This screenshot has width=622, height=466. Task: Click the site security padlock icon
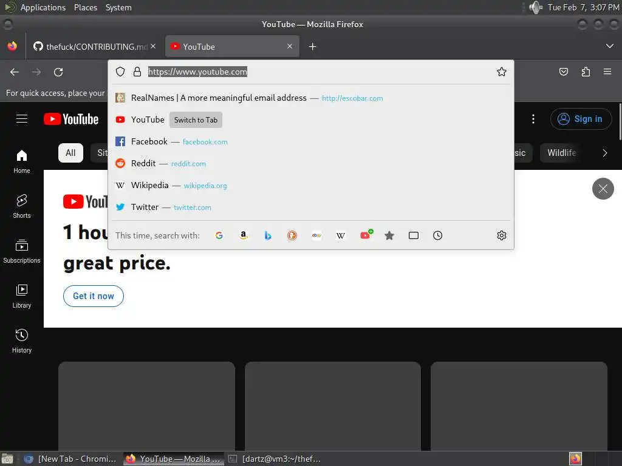[x=137, y=72]
